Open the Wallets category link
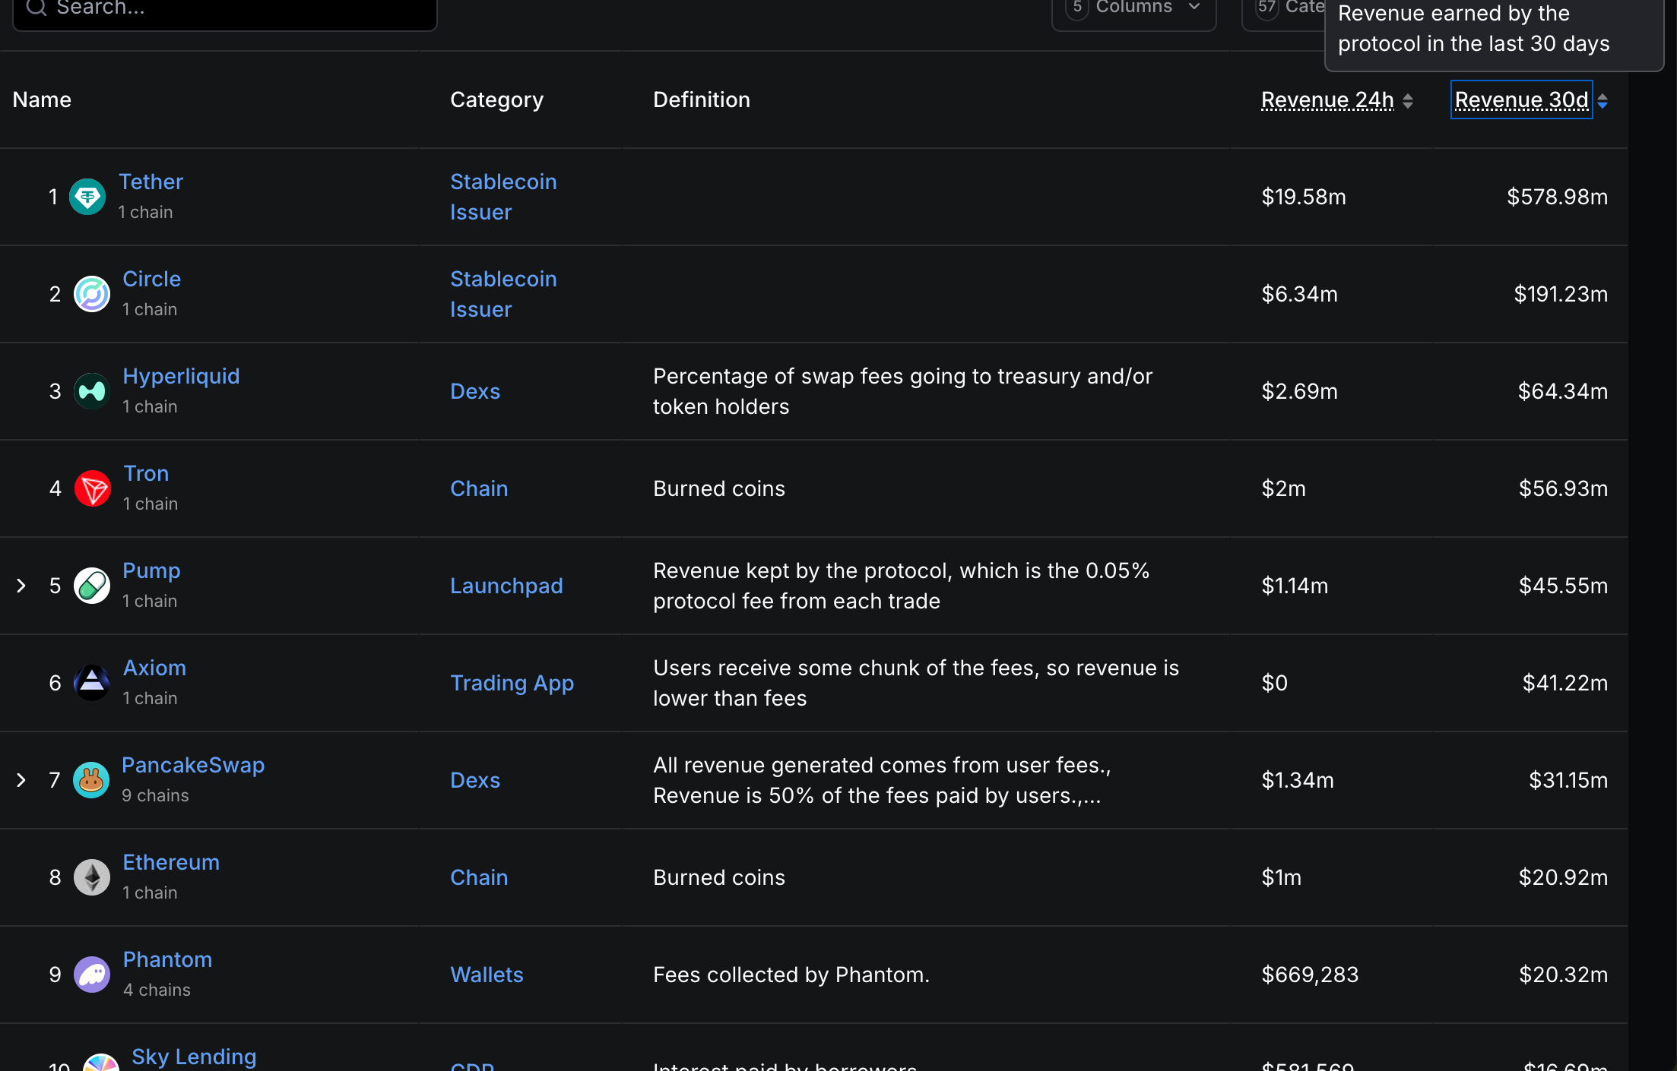1677x1071 pixels. pos(487,975)
